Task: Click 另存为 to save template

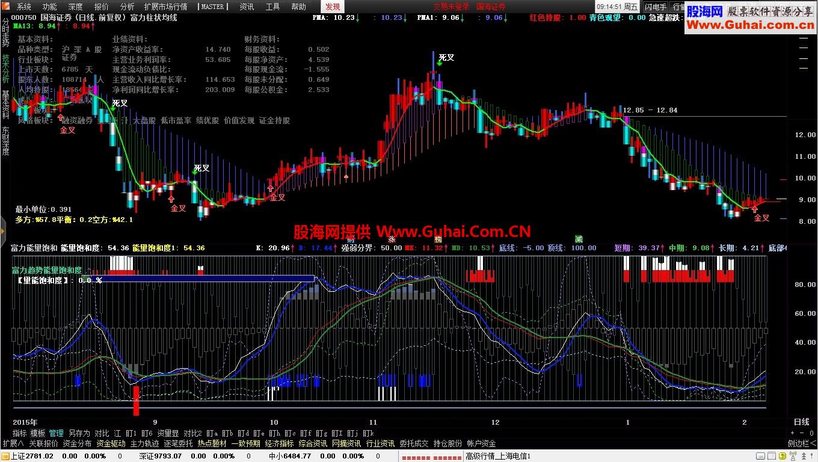Action: point(79,433)
